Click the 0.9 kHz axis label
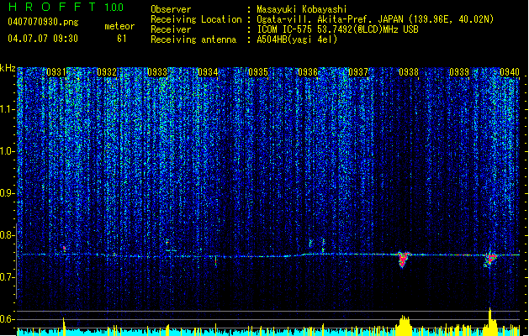 [8, 193]
